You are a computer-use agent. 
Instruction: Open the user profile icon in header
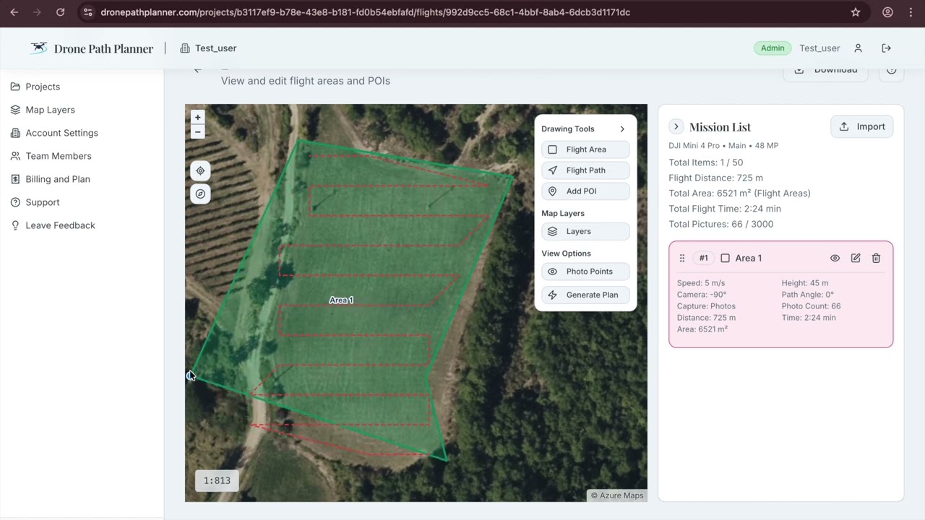click(x=858, y=48)
